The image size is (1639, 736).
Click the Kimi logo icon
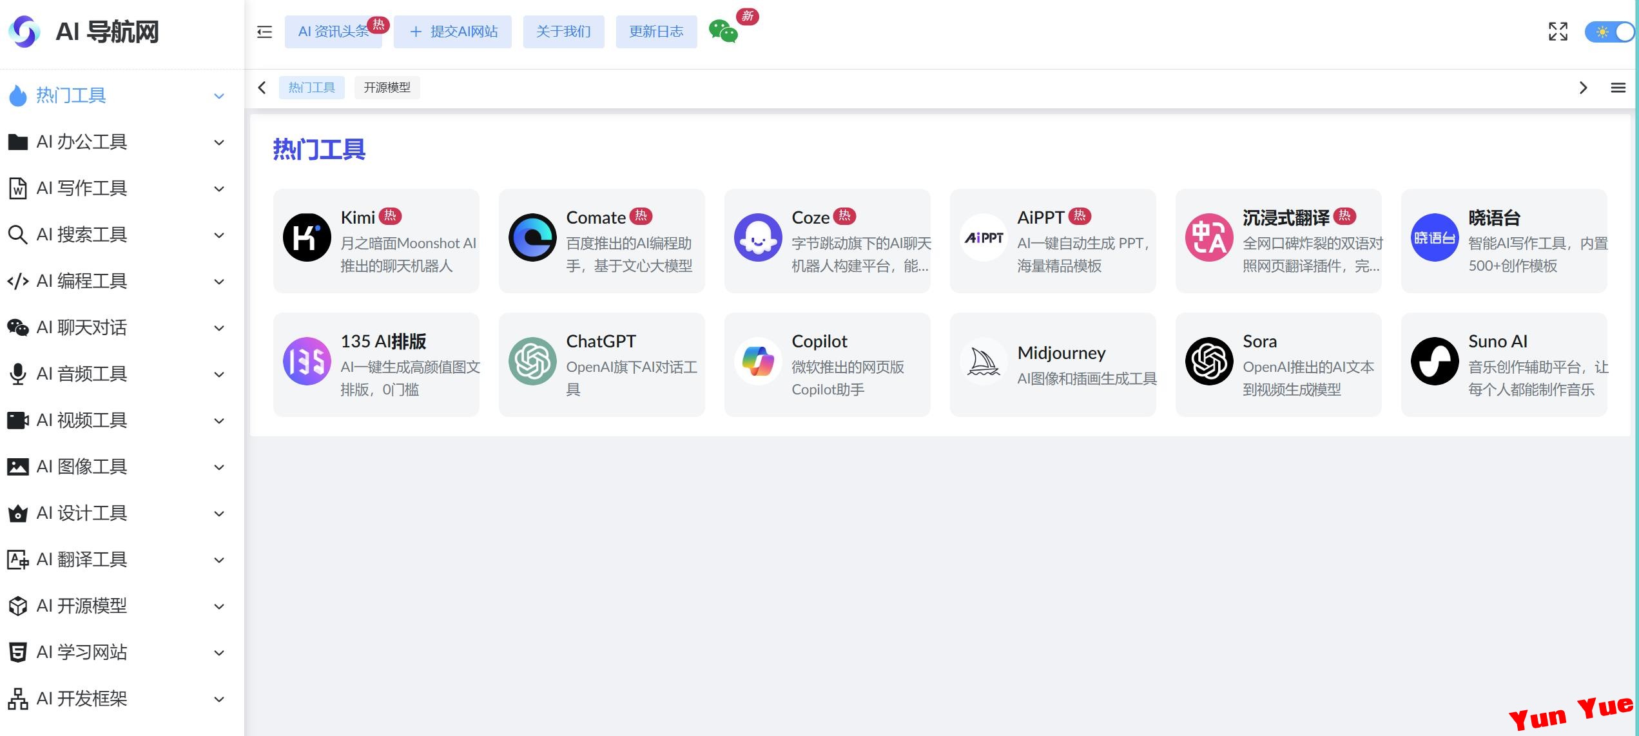(307, 238)
